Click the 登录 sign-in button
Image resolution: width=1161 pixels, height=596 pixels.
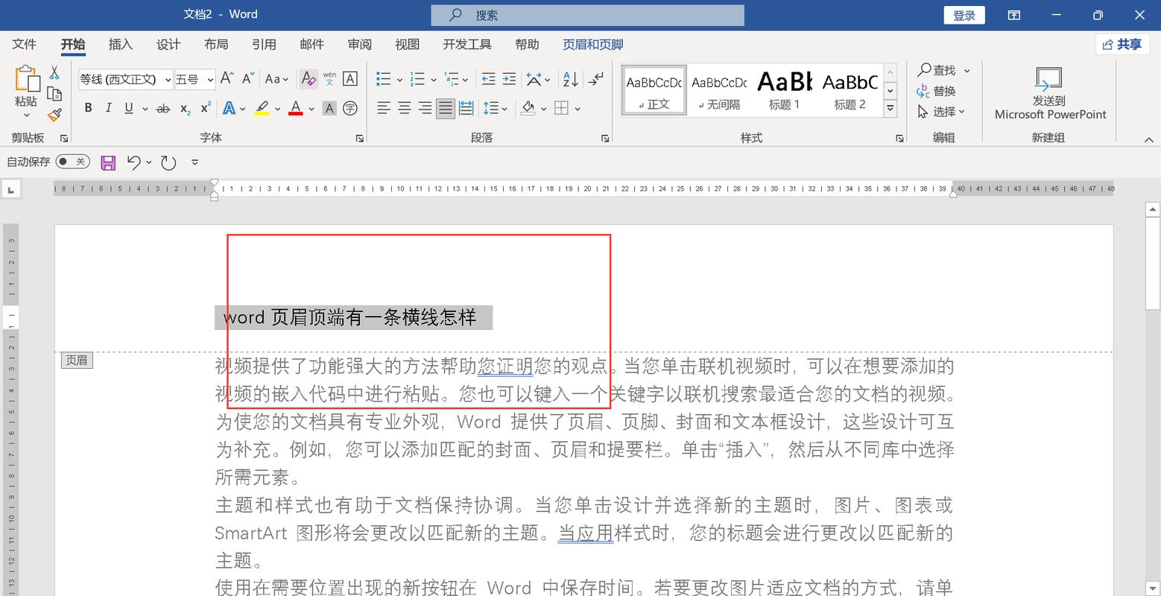964,15
